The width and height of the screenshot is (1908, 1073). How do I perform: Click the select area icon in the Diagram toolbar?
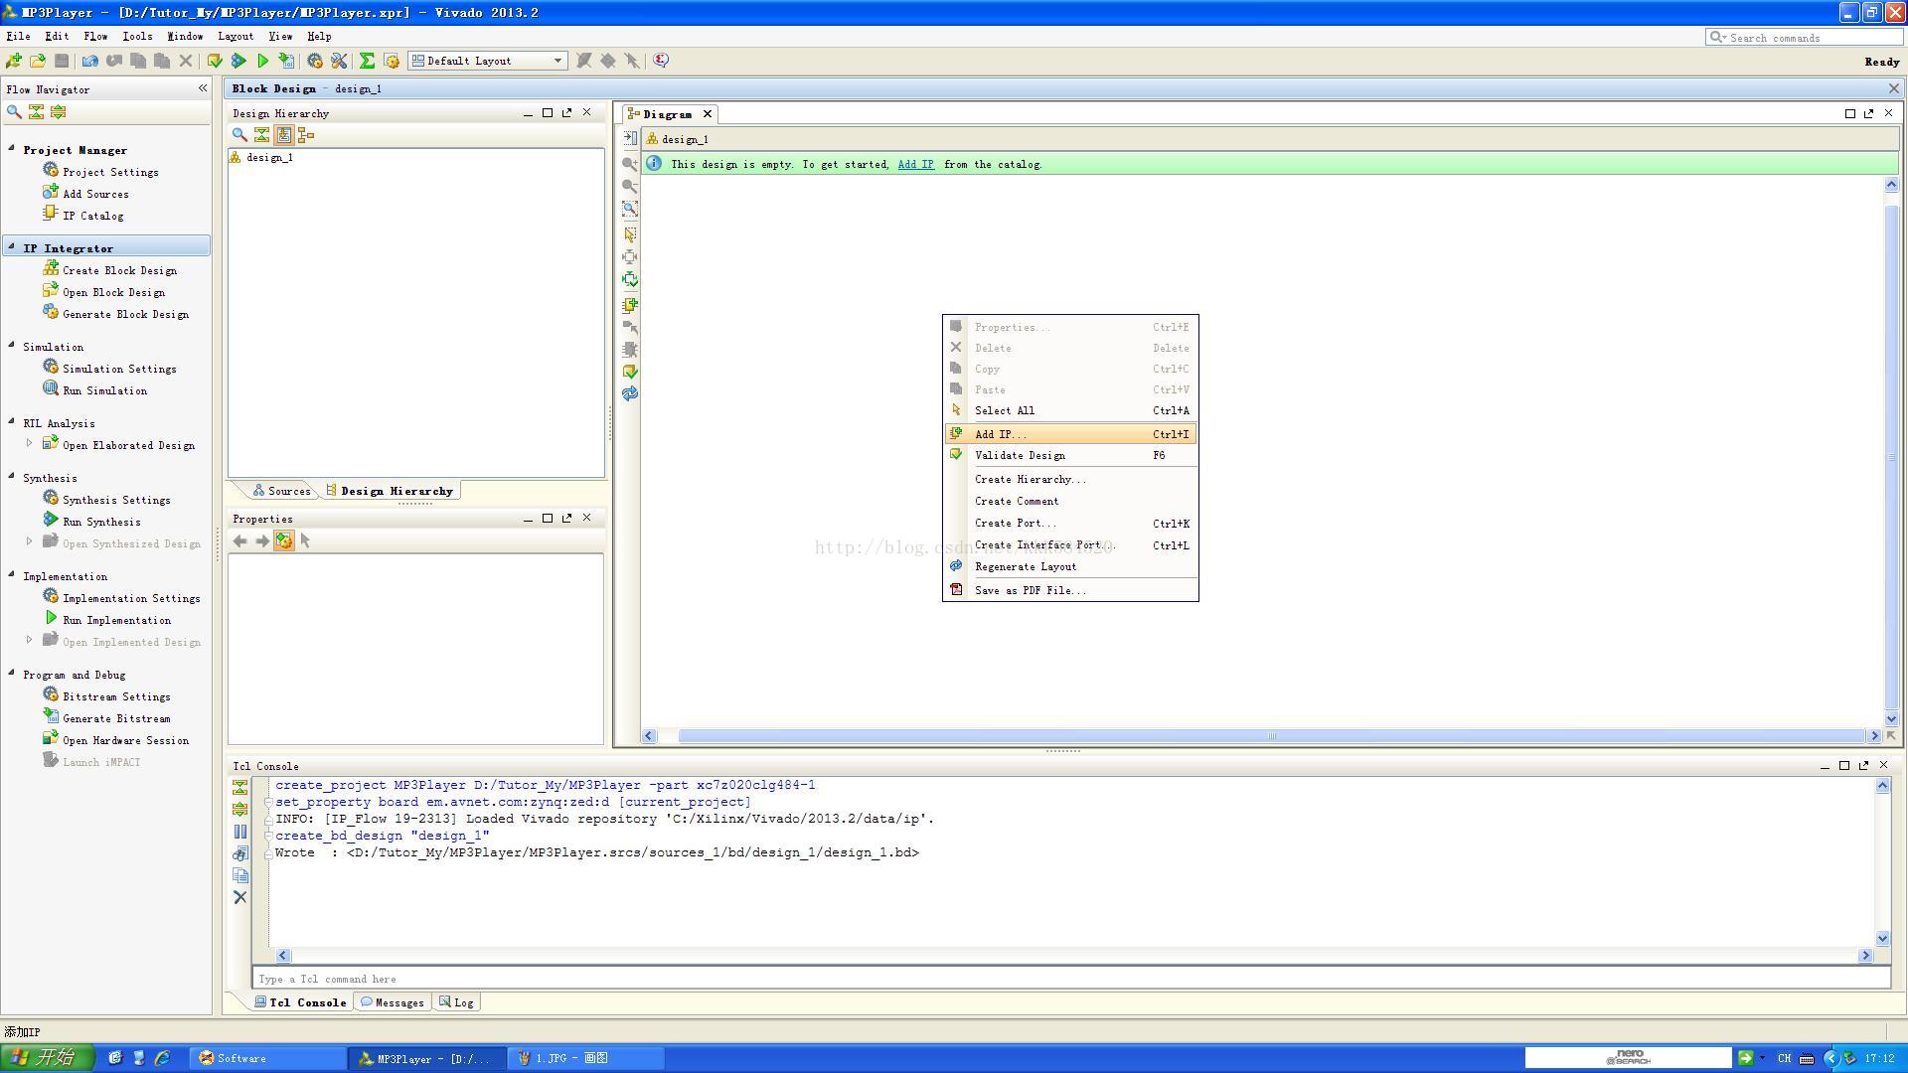click(x=630, y=234)
